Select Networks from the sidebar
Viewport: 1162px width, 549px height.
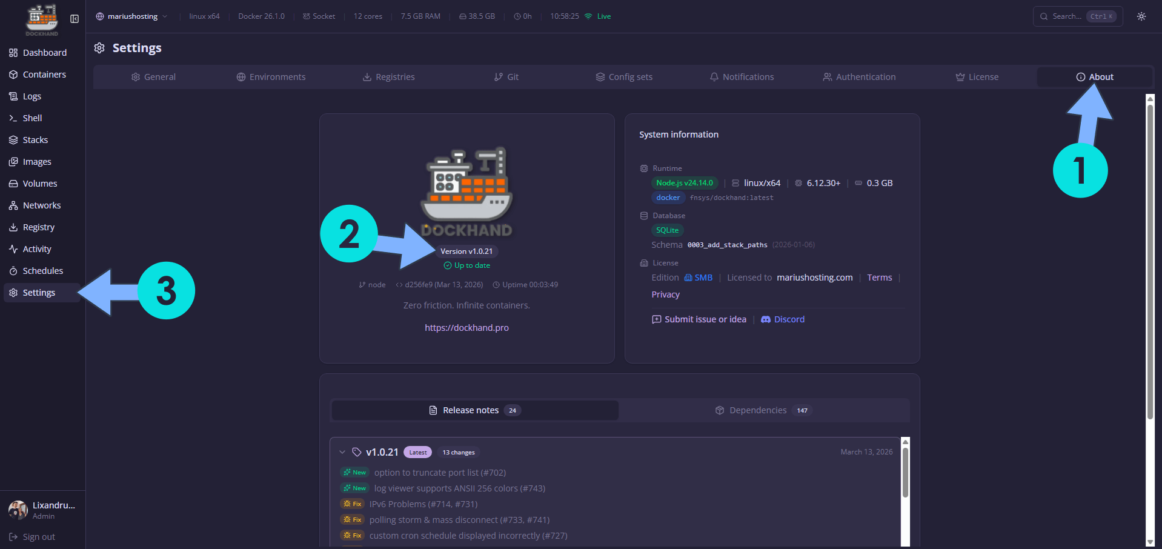click(x=41, y=205)
